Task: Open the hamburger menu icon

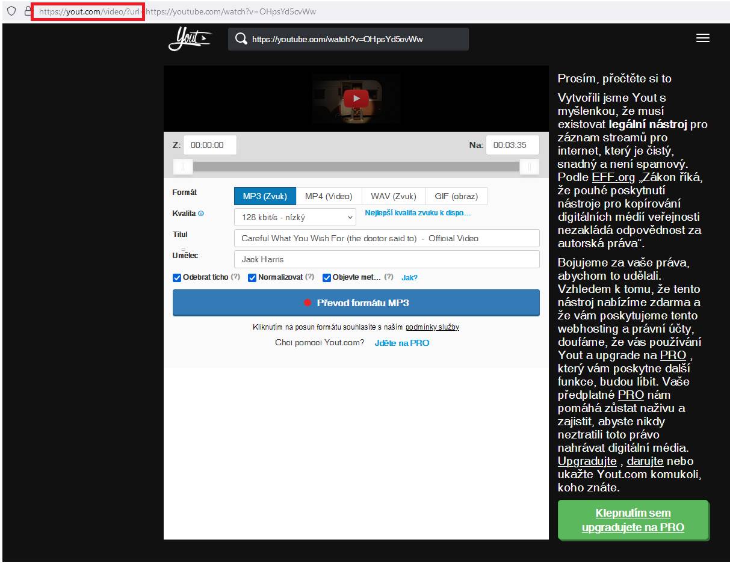Action: click(x=702, y=38)
